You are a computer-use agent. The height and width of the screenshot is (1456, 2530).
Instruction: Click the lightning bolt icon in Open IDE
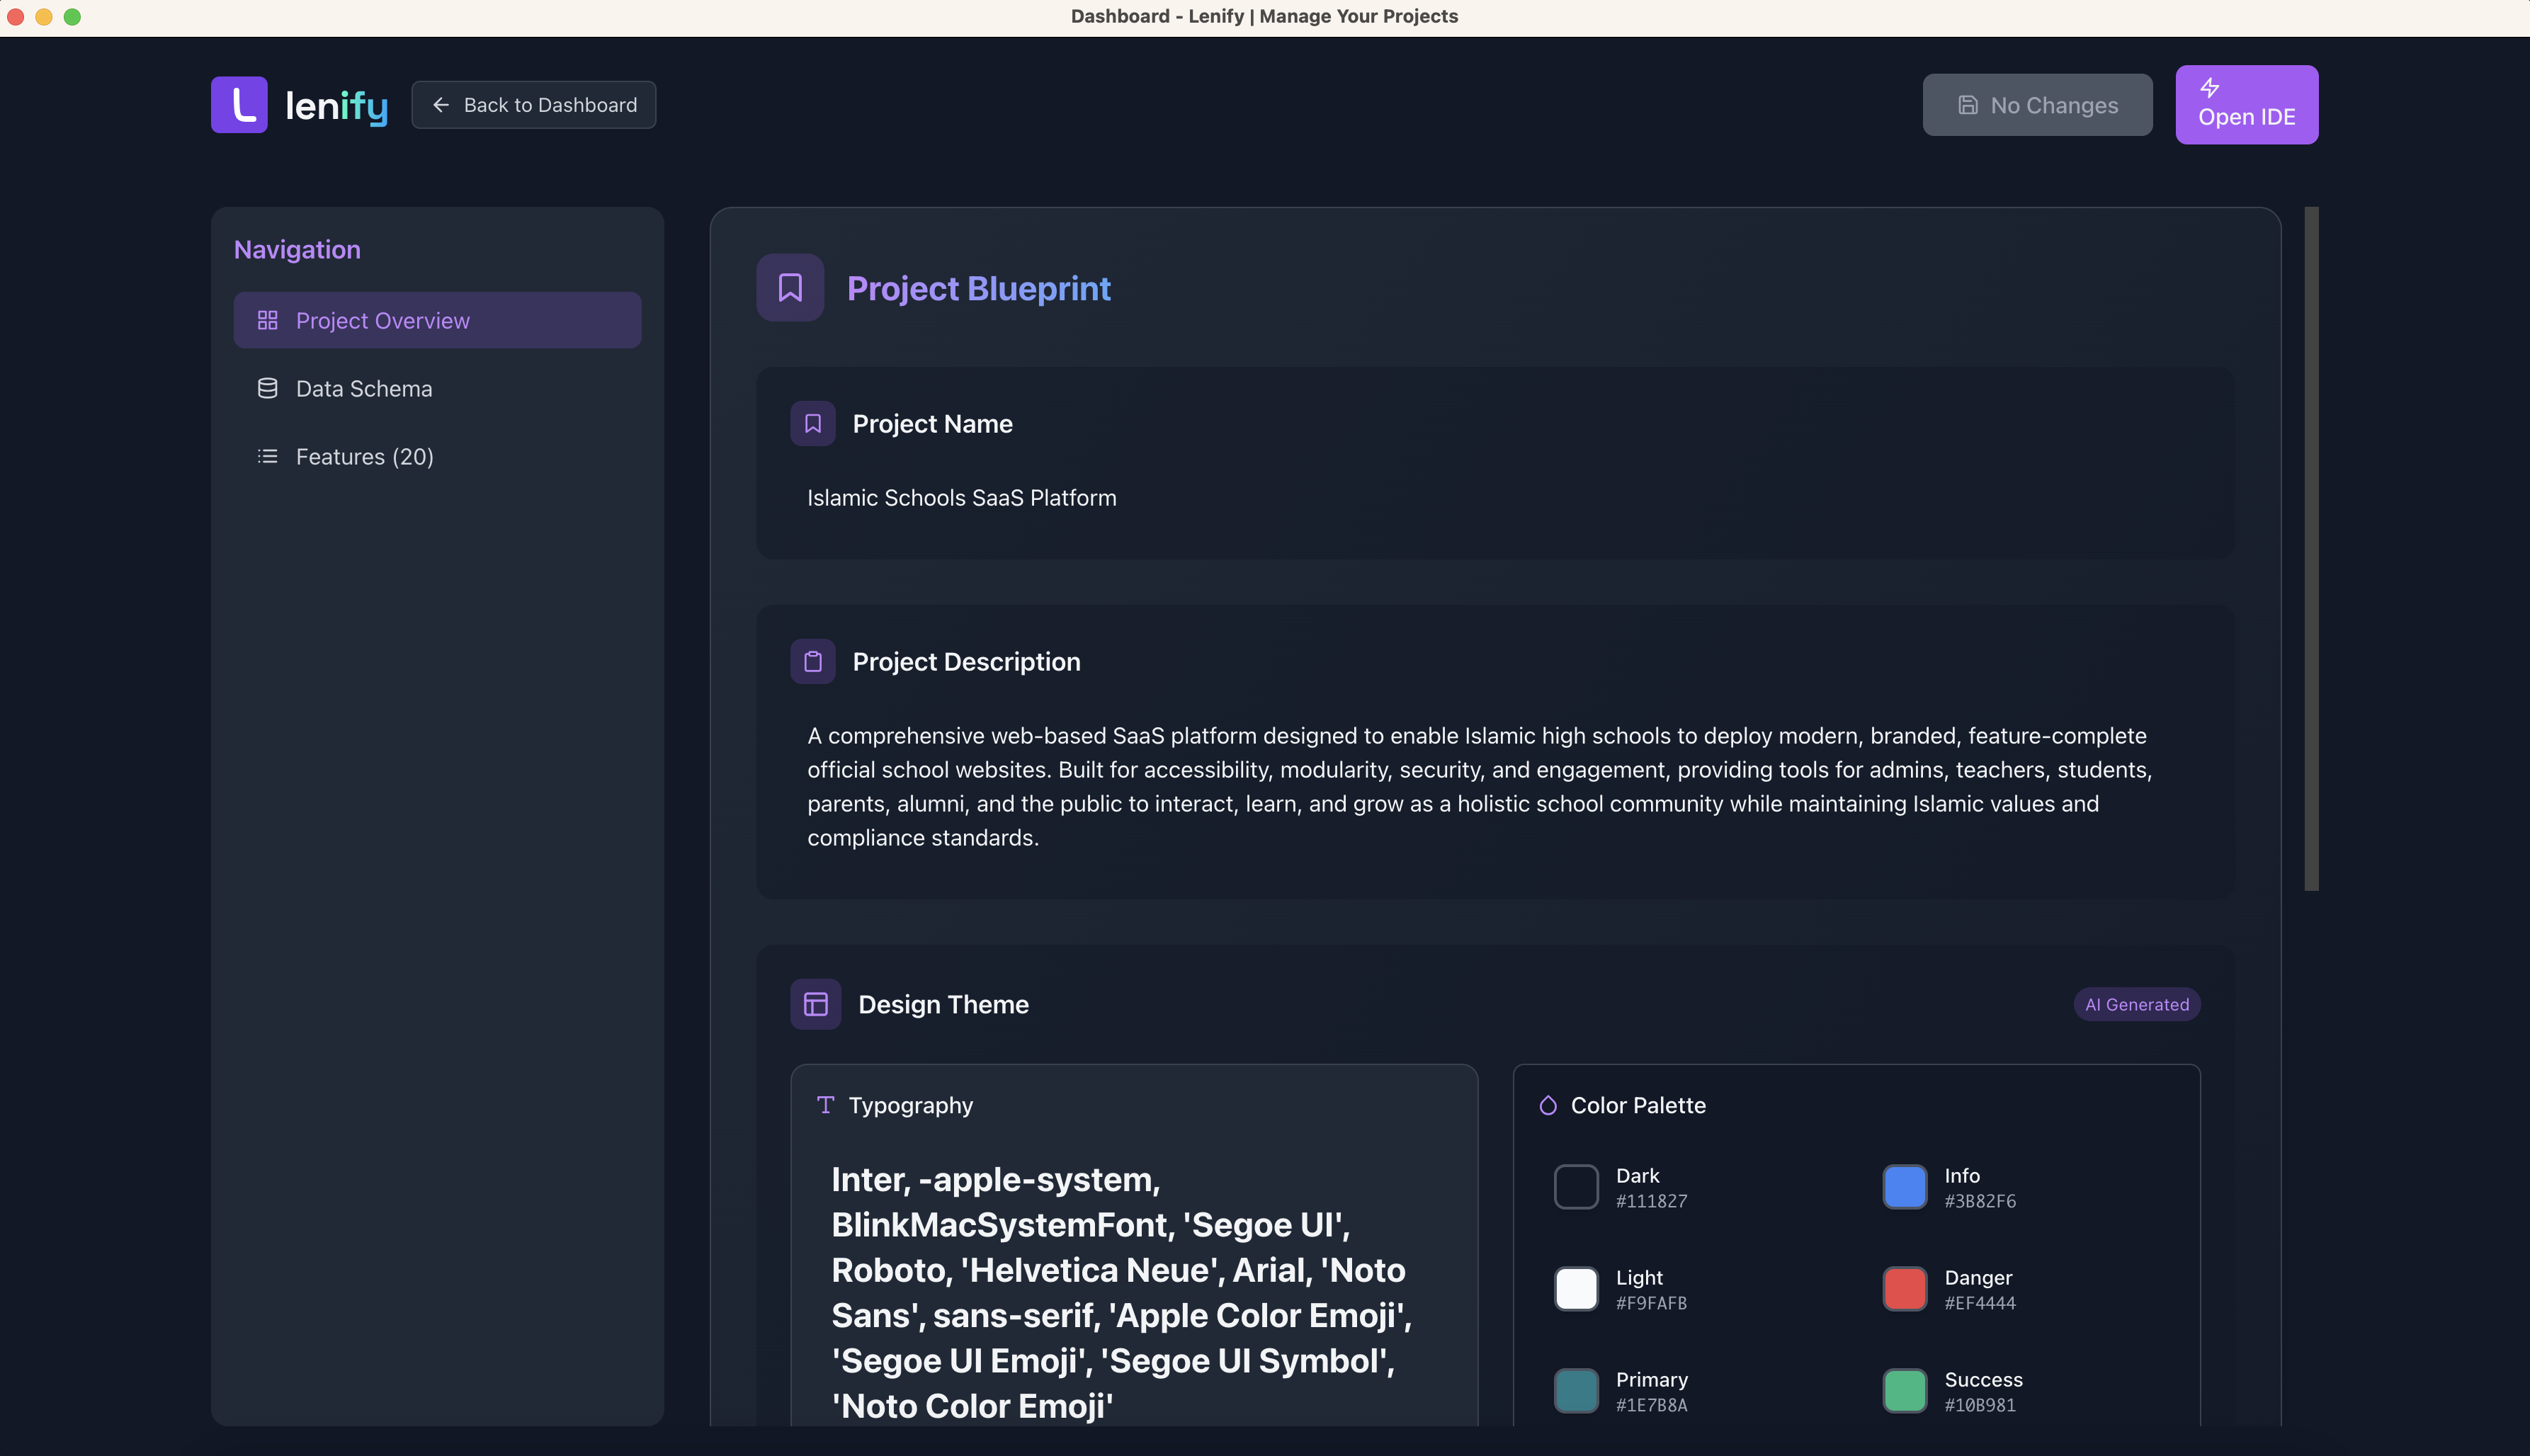point(2209,88)
